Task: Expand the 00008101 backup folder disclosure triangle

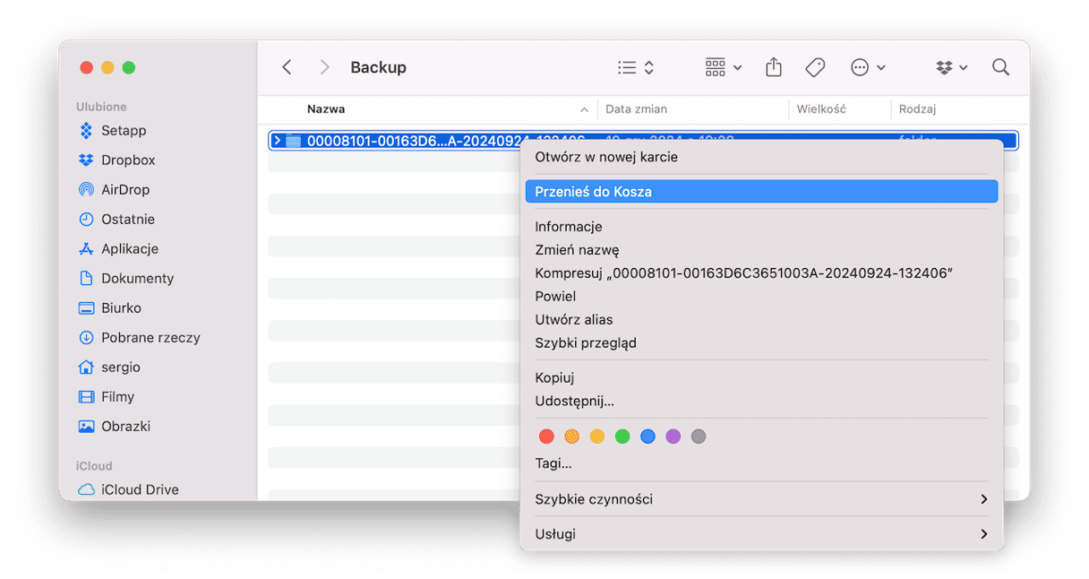Action: pos(278,141)
